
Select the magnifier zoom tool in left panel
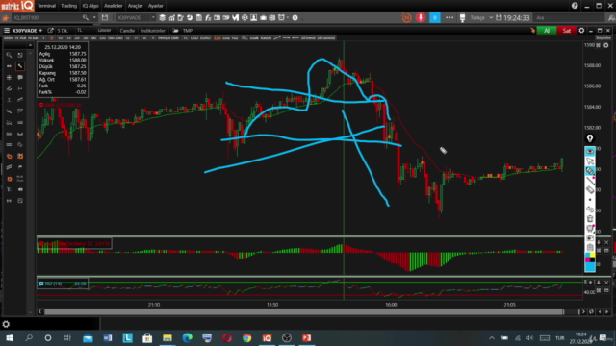pyautogui.click(x=9, y=55)
